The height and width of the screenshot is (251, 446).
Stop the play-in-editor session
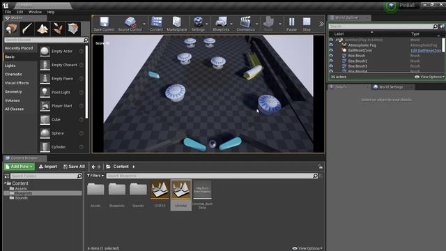click(x=307, y=24)
